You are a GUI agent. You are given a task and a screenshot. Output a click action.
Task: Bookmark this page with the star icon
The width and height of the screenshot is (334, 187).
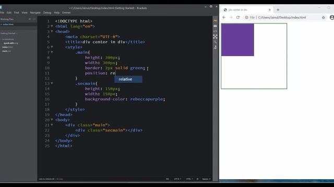pos(324,17)
